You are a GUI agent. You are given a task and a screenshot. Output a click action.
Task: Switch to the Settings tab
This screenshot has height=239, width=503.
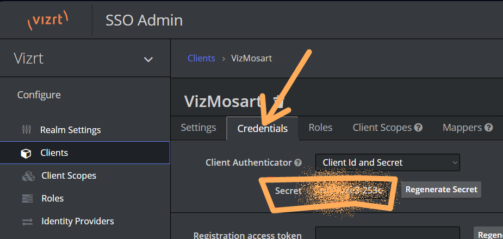(x=198, y=128)
